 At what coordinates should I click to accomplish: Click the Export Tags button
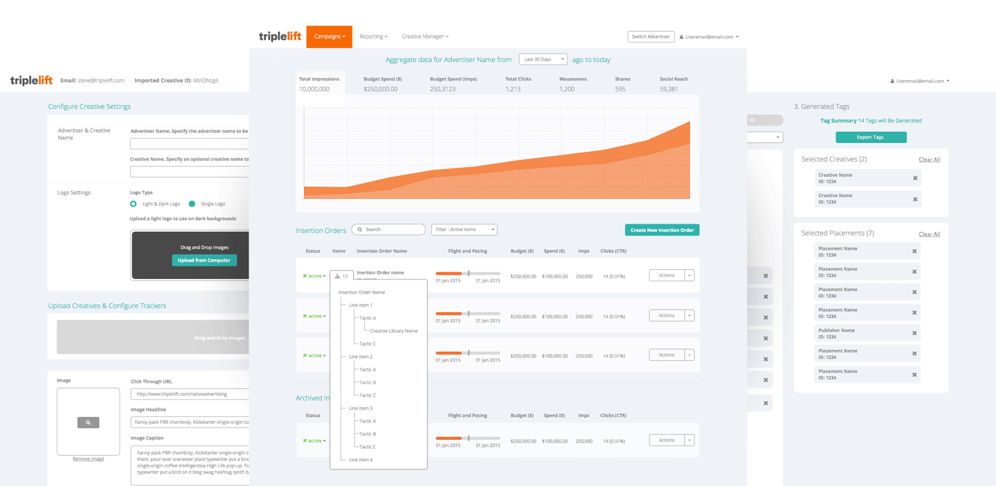(870, 137)
